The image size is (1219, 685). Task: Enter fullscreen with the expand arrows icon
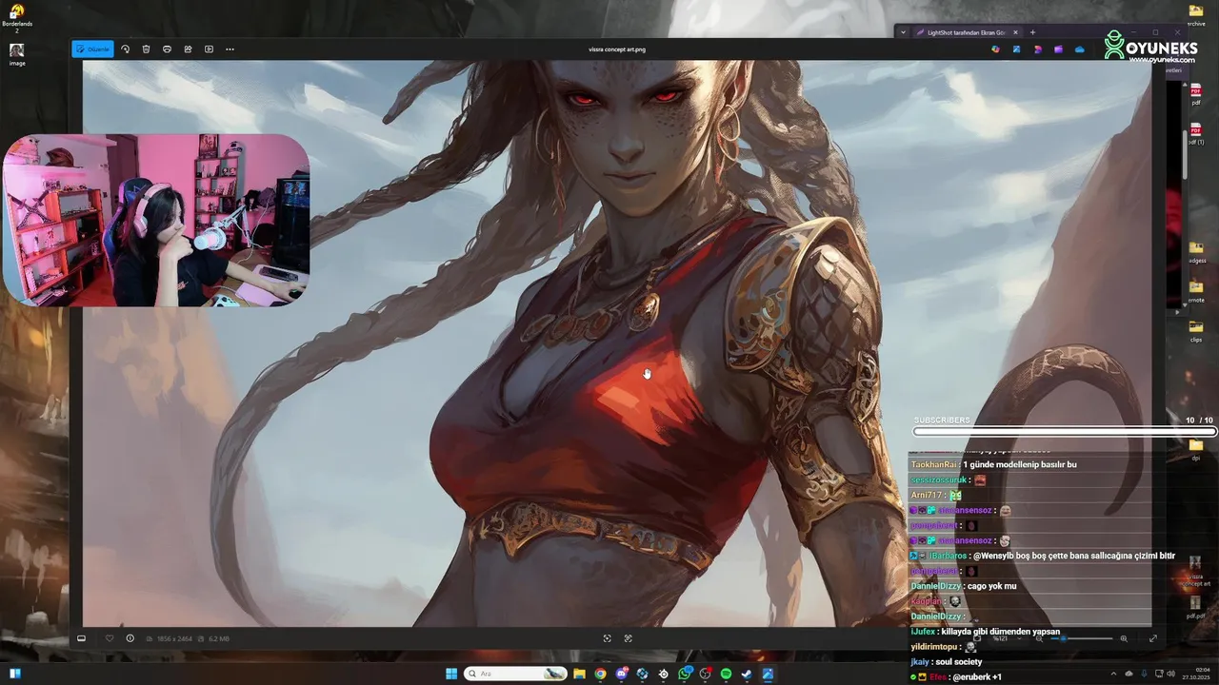[1153, 638]
